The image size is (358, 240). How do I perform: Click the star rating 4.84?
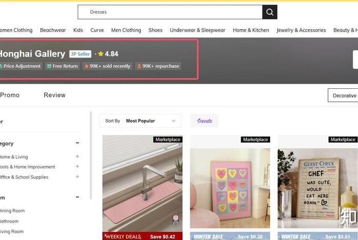coord(108,54)
